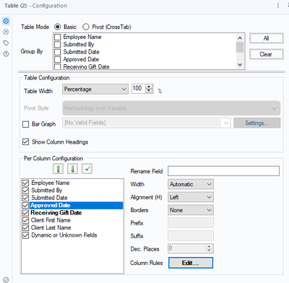This screenshot has width=289, height=283.
Task: Open Bar Graph Settings button
Action: click(x=257, y=123)
